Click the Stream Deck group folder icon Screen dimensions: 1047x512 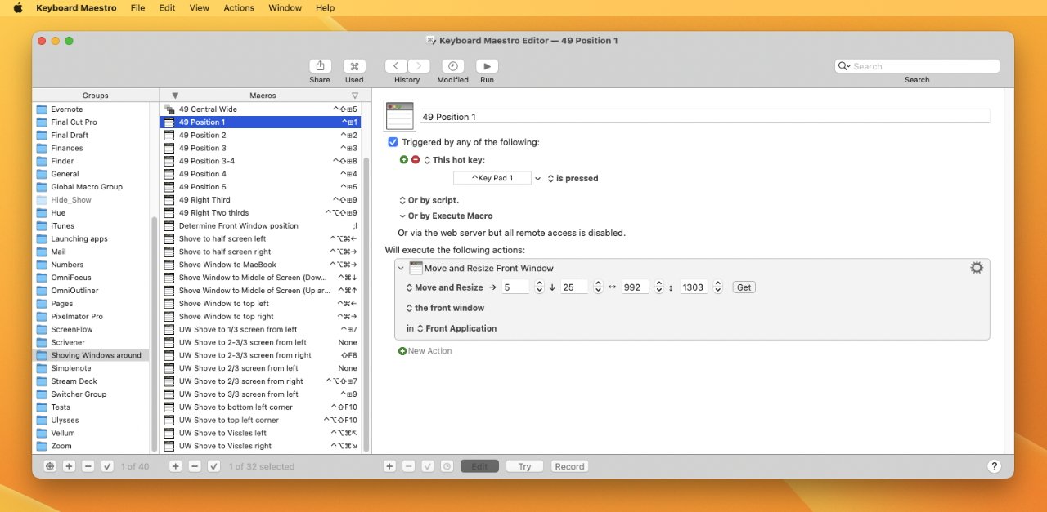(42, 381)
